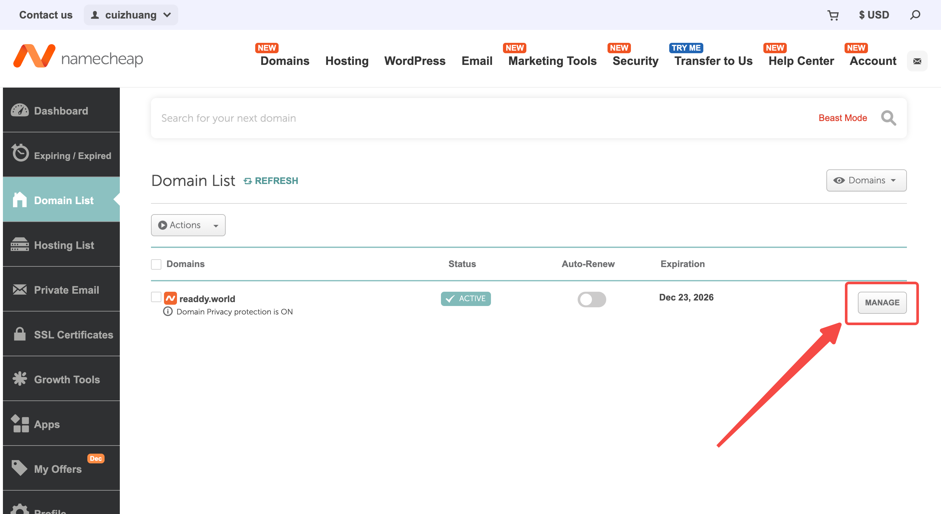The width and height of the screenshot is (941, 514).
Task: Open the Hosting menu in navigation
Action: coord(347,61)
